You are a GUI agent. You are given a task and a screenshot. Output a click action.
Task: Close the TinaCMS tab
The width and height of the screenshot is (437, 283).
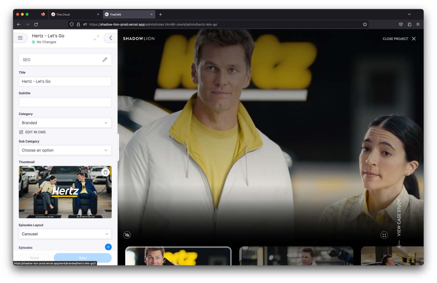[x=152, y=14]
